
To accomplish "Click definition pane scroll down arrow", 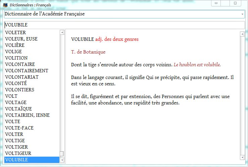I will (242, 157).
